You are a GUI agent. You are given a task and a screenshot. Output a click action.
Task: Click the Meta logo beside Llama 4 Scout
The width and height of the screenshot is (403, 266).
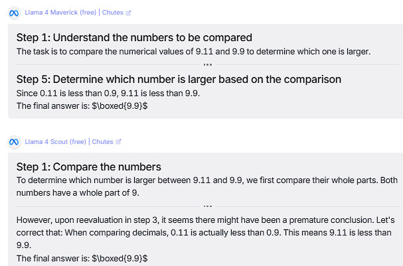coord(14,142)
